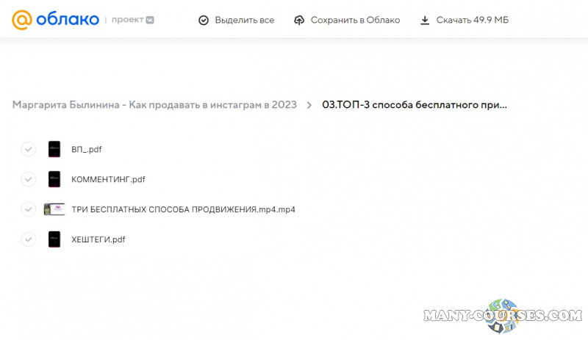Click the VK project badge
The image size is (588, 340).
150,21
